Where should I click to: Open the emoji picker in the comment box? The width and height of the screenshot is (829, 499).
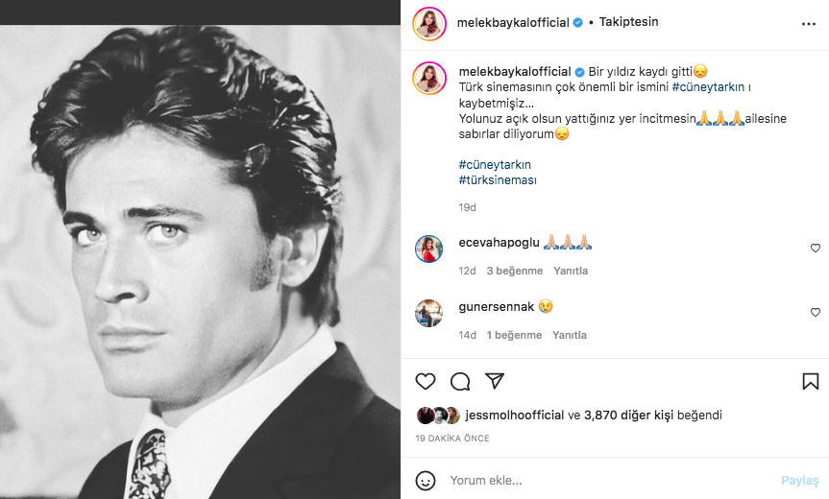tap(426, 480)
